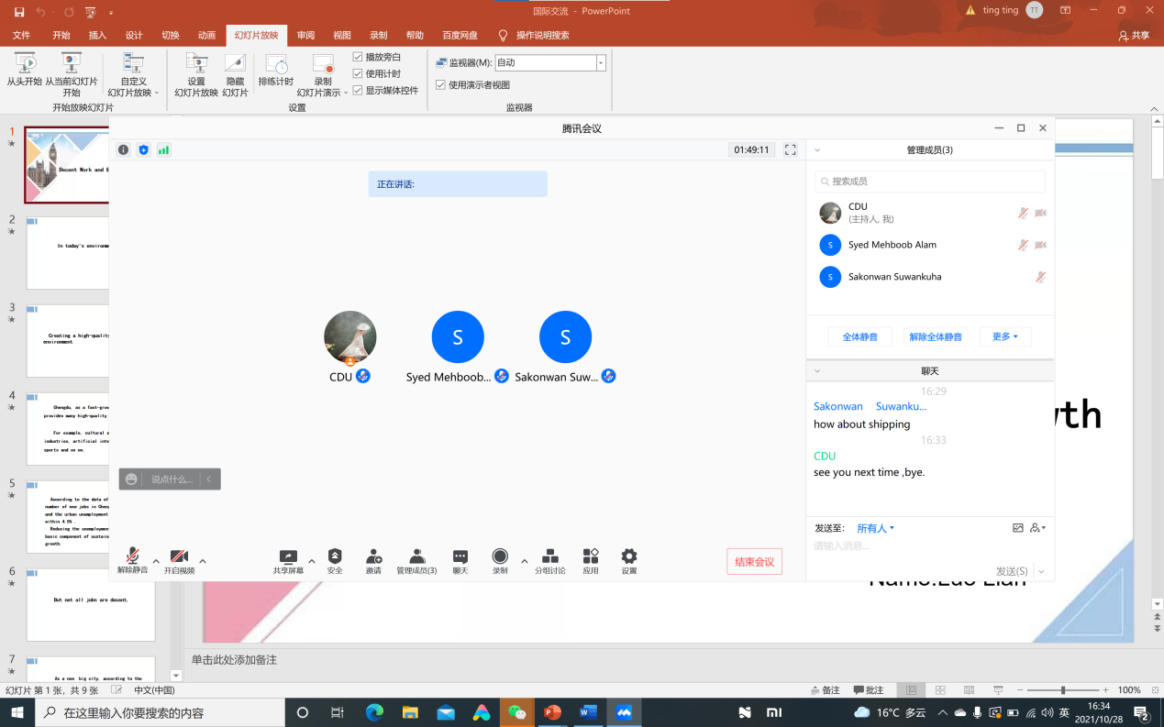Expand share screen options arrow
Image resolution: width=1164 pixels, height=727 pixels.
(x=312, y=561)
